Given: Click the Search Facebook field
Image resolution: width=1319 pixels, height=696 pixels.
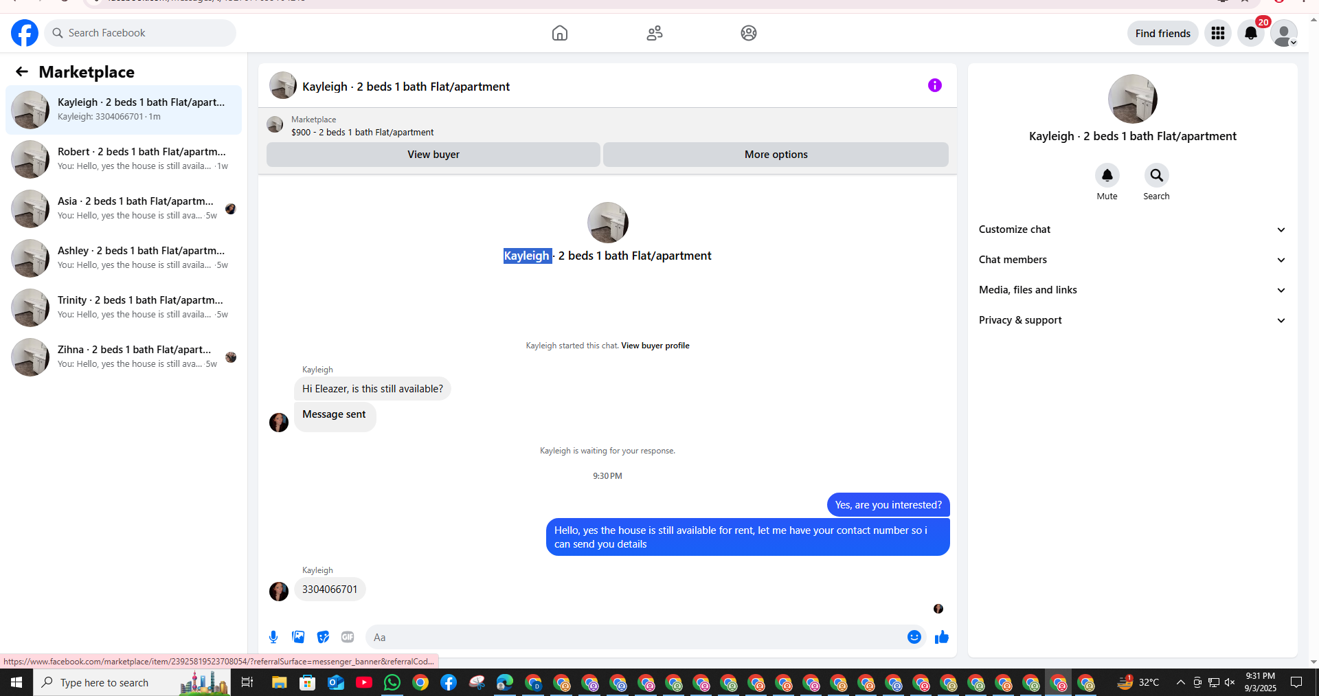Looking at the screenshot, I should coord(140,33).
